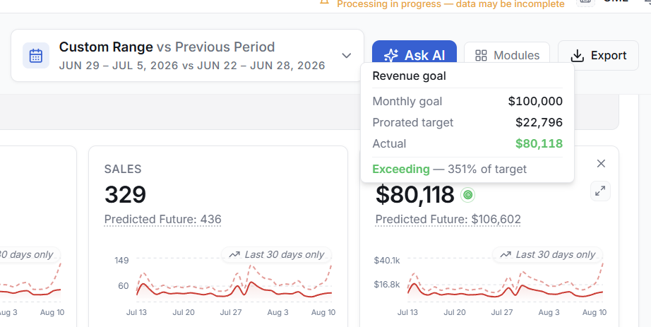Click Predicted Future: $106,602 link
651x327 pixels.
point(448,220)
